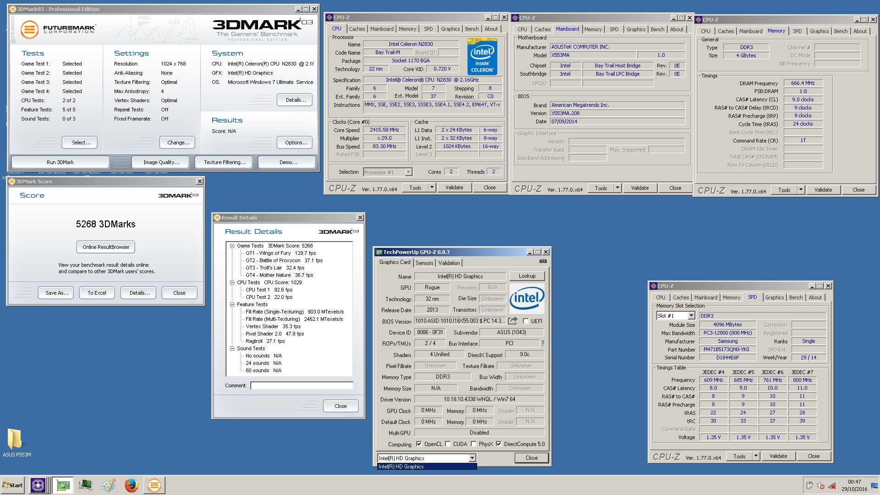This screenshot has width=880, height=495.
Task: Click the Comment input field
Action: click(302, 385)
